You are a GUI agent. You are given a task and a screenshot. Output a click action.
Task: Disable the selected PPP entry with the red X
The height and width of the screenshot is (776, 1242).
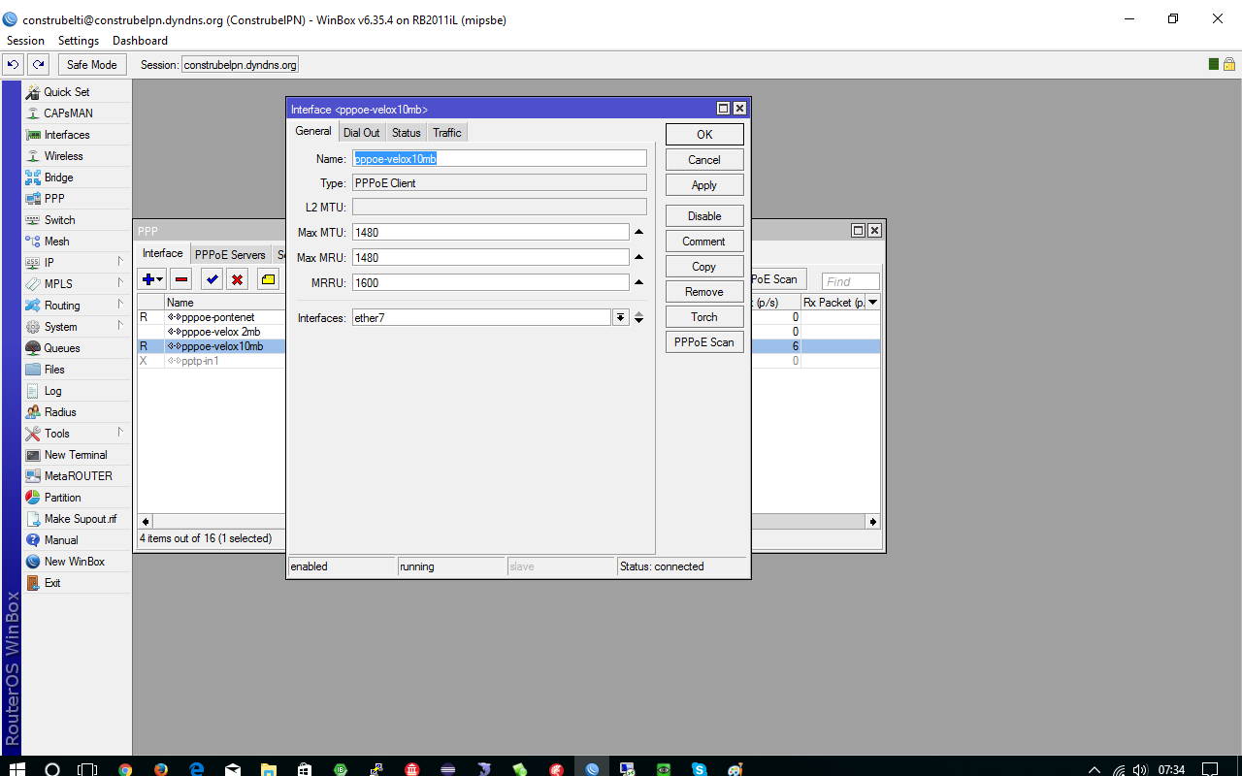237,279
